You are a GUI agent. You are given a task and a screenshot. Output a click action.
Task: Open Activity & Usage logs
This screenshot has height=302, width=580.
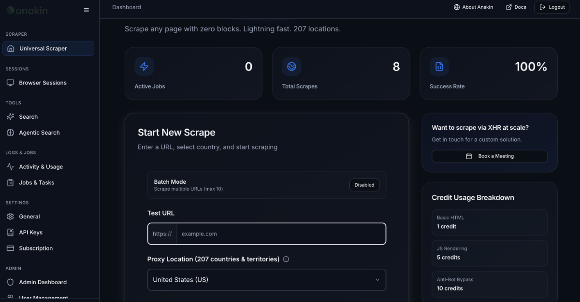point(41,167)
